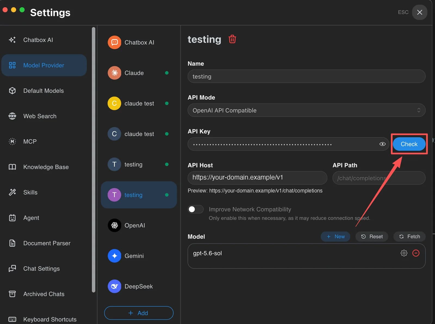Open Skills via the magic wand icon
This screenshot has width=435, height=324.
click(x=12, y=192)
